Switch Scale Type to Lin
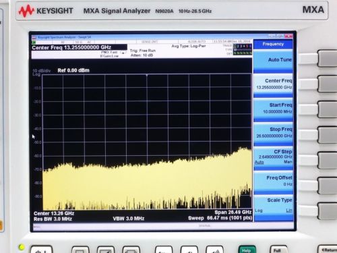The width and height of the screenshot is (337, 253). (289, 210)
